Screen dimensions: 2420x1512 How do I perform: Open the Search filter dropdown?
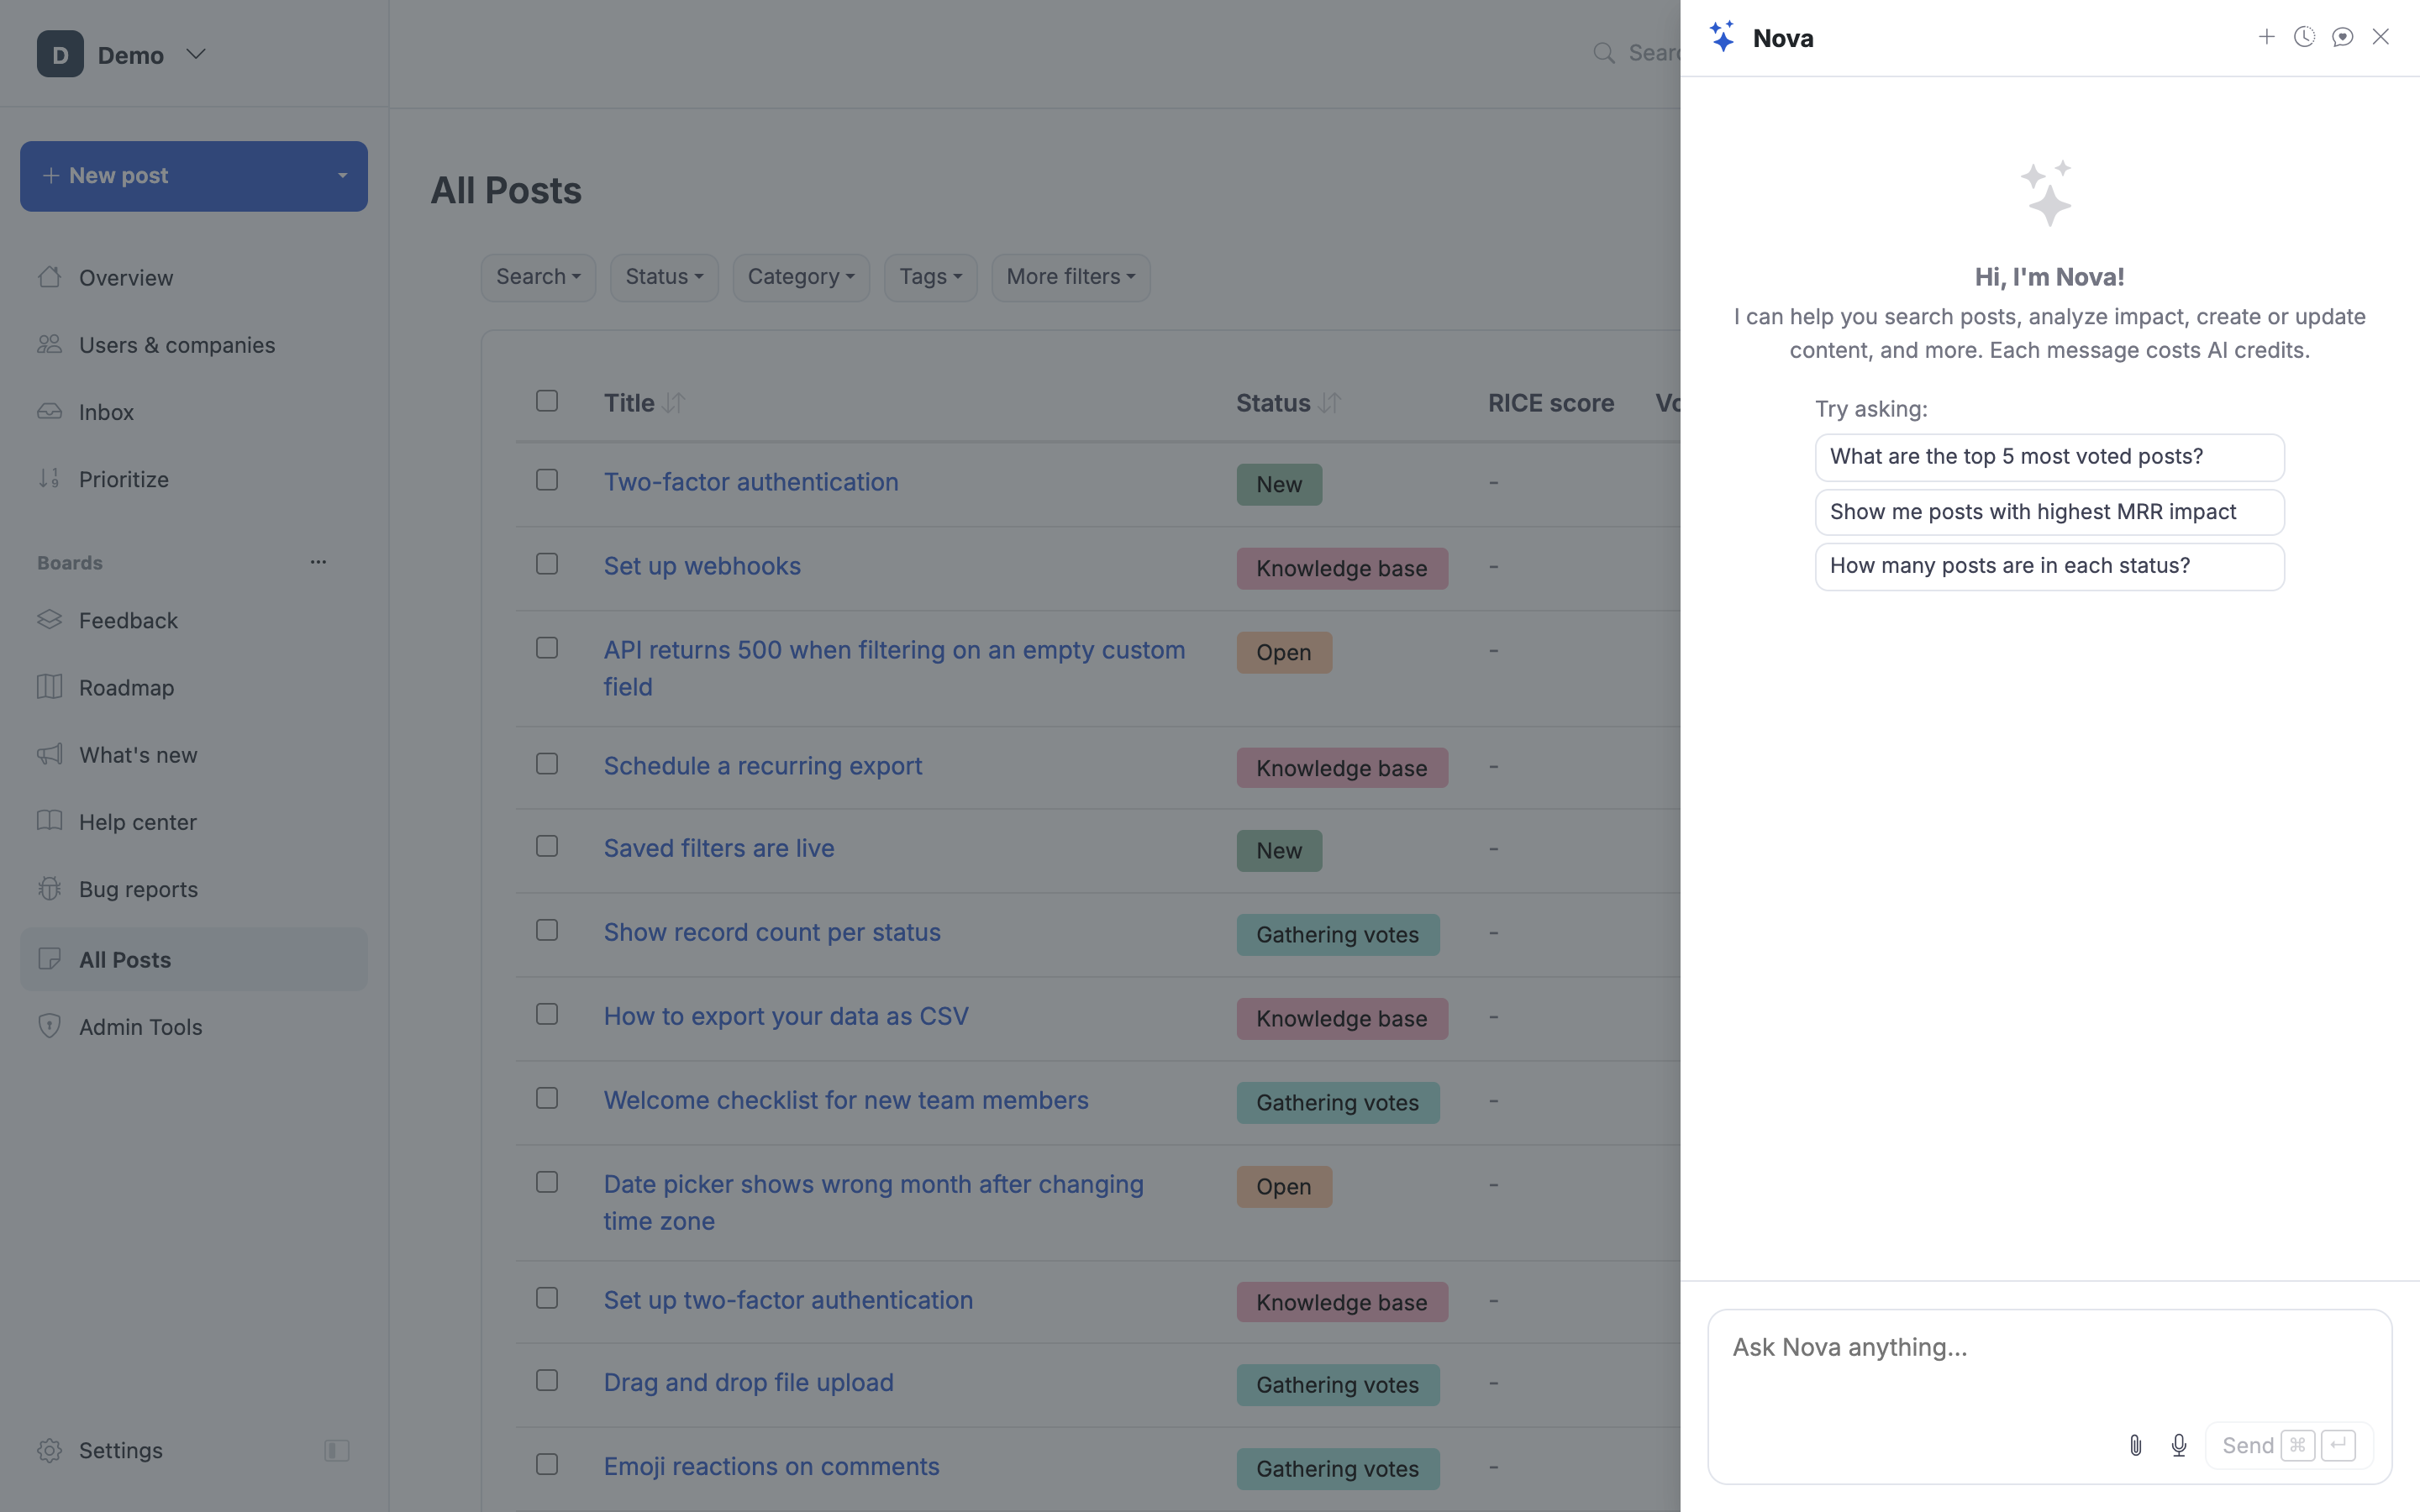[x=538, y=277]
